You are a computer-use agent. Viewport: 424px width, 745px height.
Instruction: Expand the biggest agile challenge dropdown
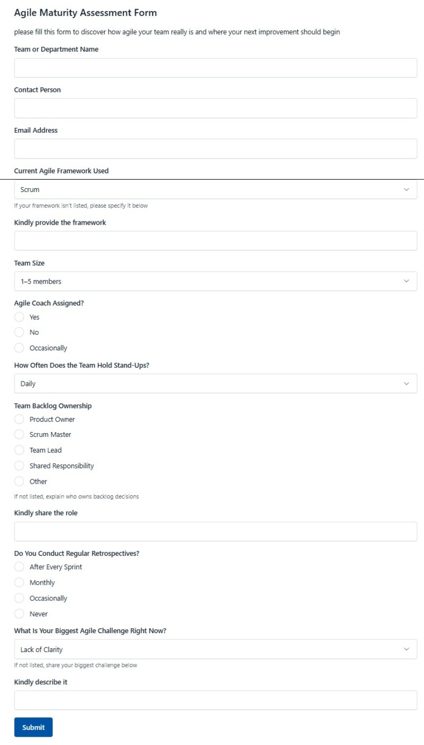(216, 649)
